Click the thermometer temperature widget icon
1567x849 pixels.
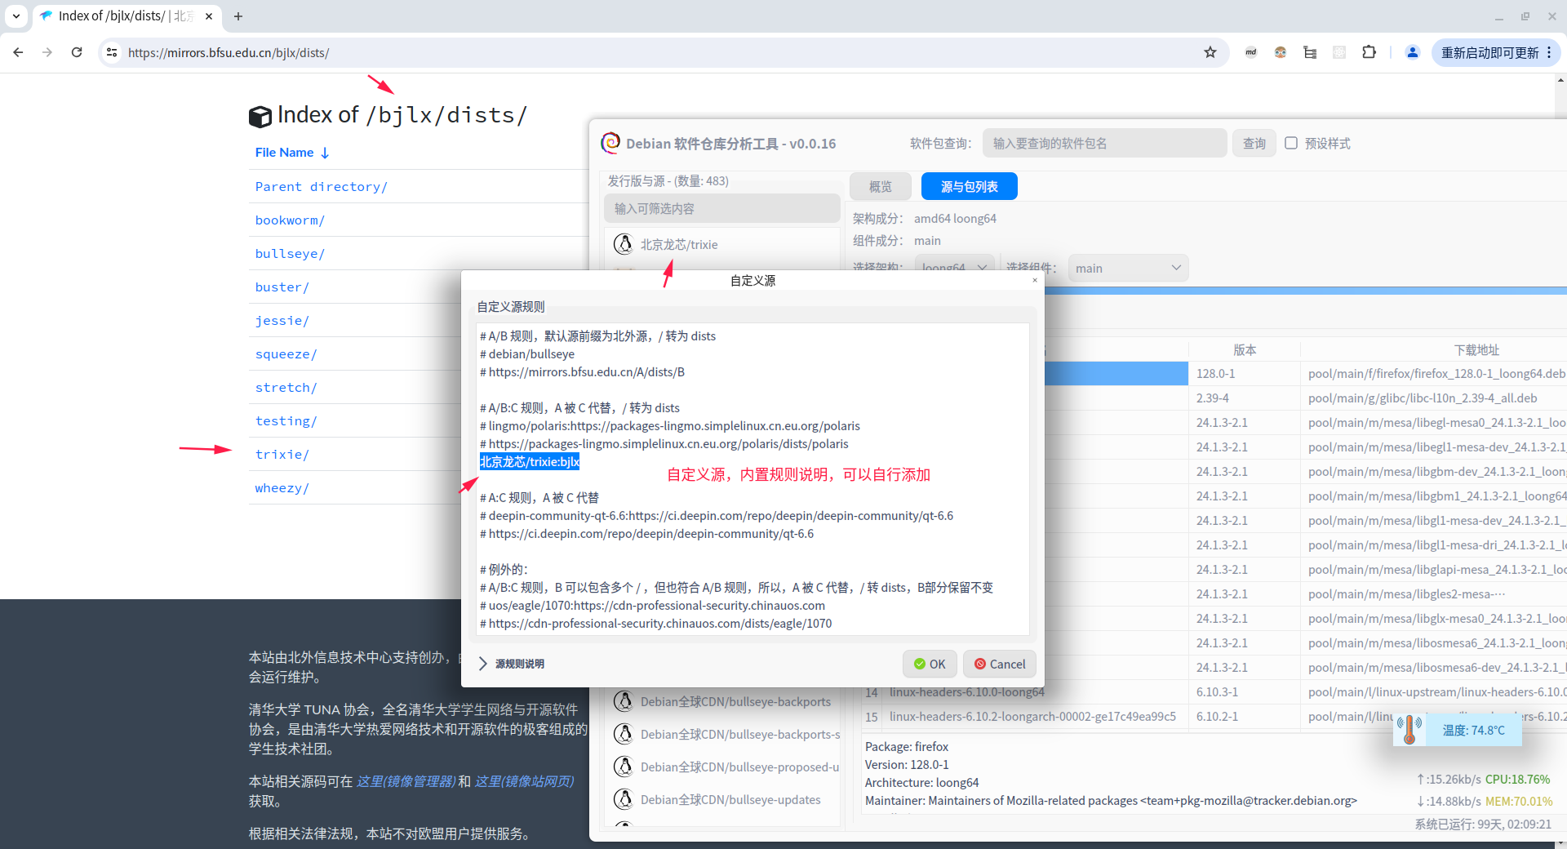point(1409,729)
